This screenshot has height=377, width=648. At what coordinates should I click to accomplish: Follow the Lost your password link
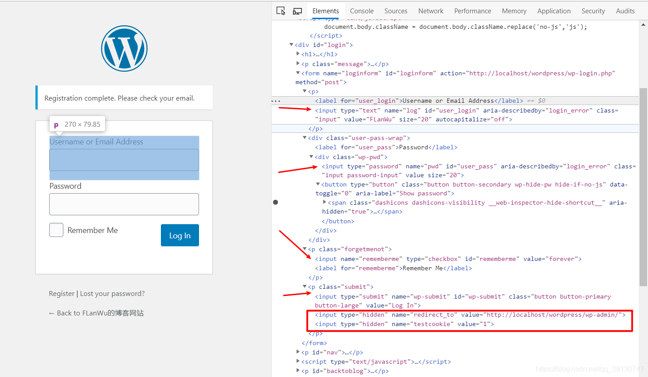pyautogui.click(x=113, y=294)
